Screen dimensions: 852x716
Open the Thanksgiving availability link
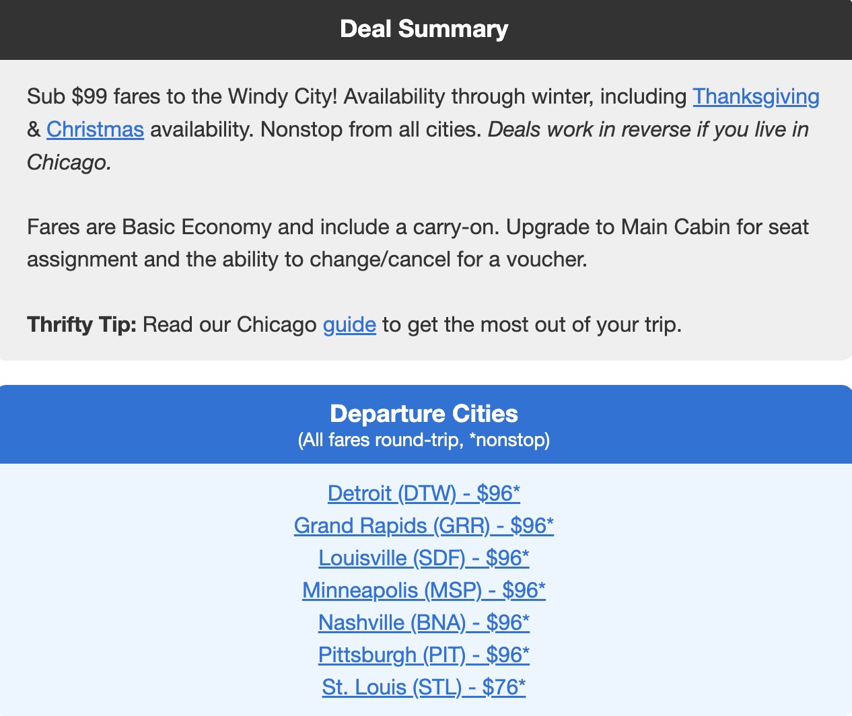pos(756,97)
